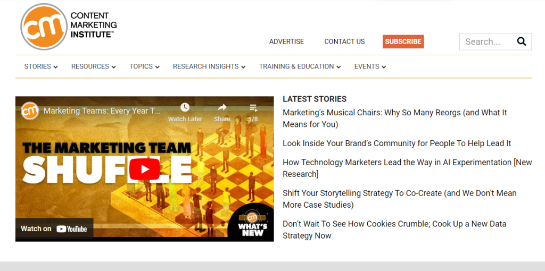This screenshot has height=271, width=545.
Task: Open the Topics dropdown menu
Action: [144, 66]
